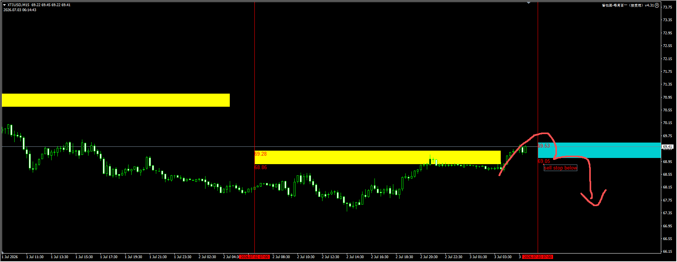Viewport: 677px width, 262px height.
Task: Click the '1 Jul 15:30' time axis label
Action: (84, 257)
